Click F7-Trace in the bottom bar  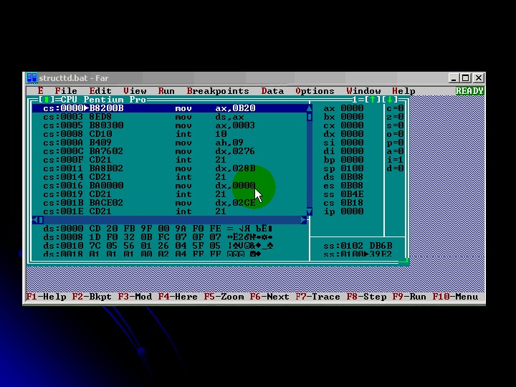click(x=318, y=297)
